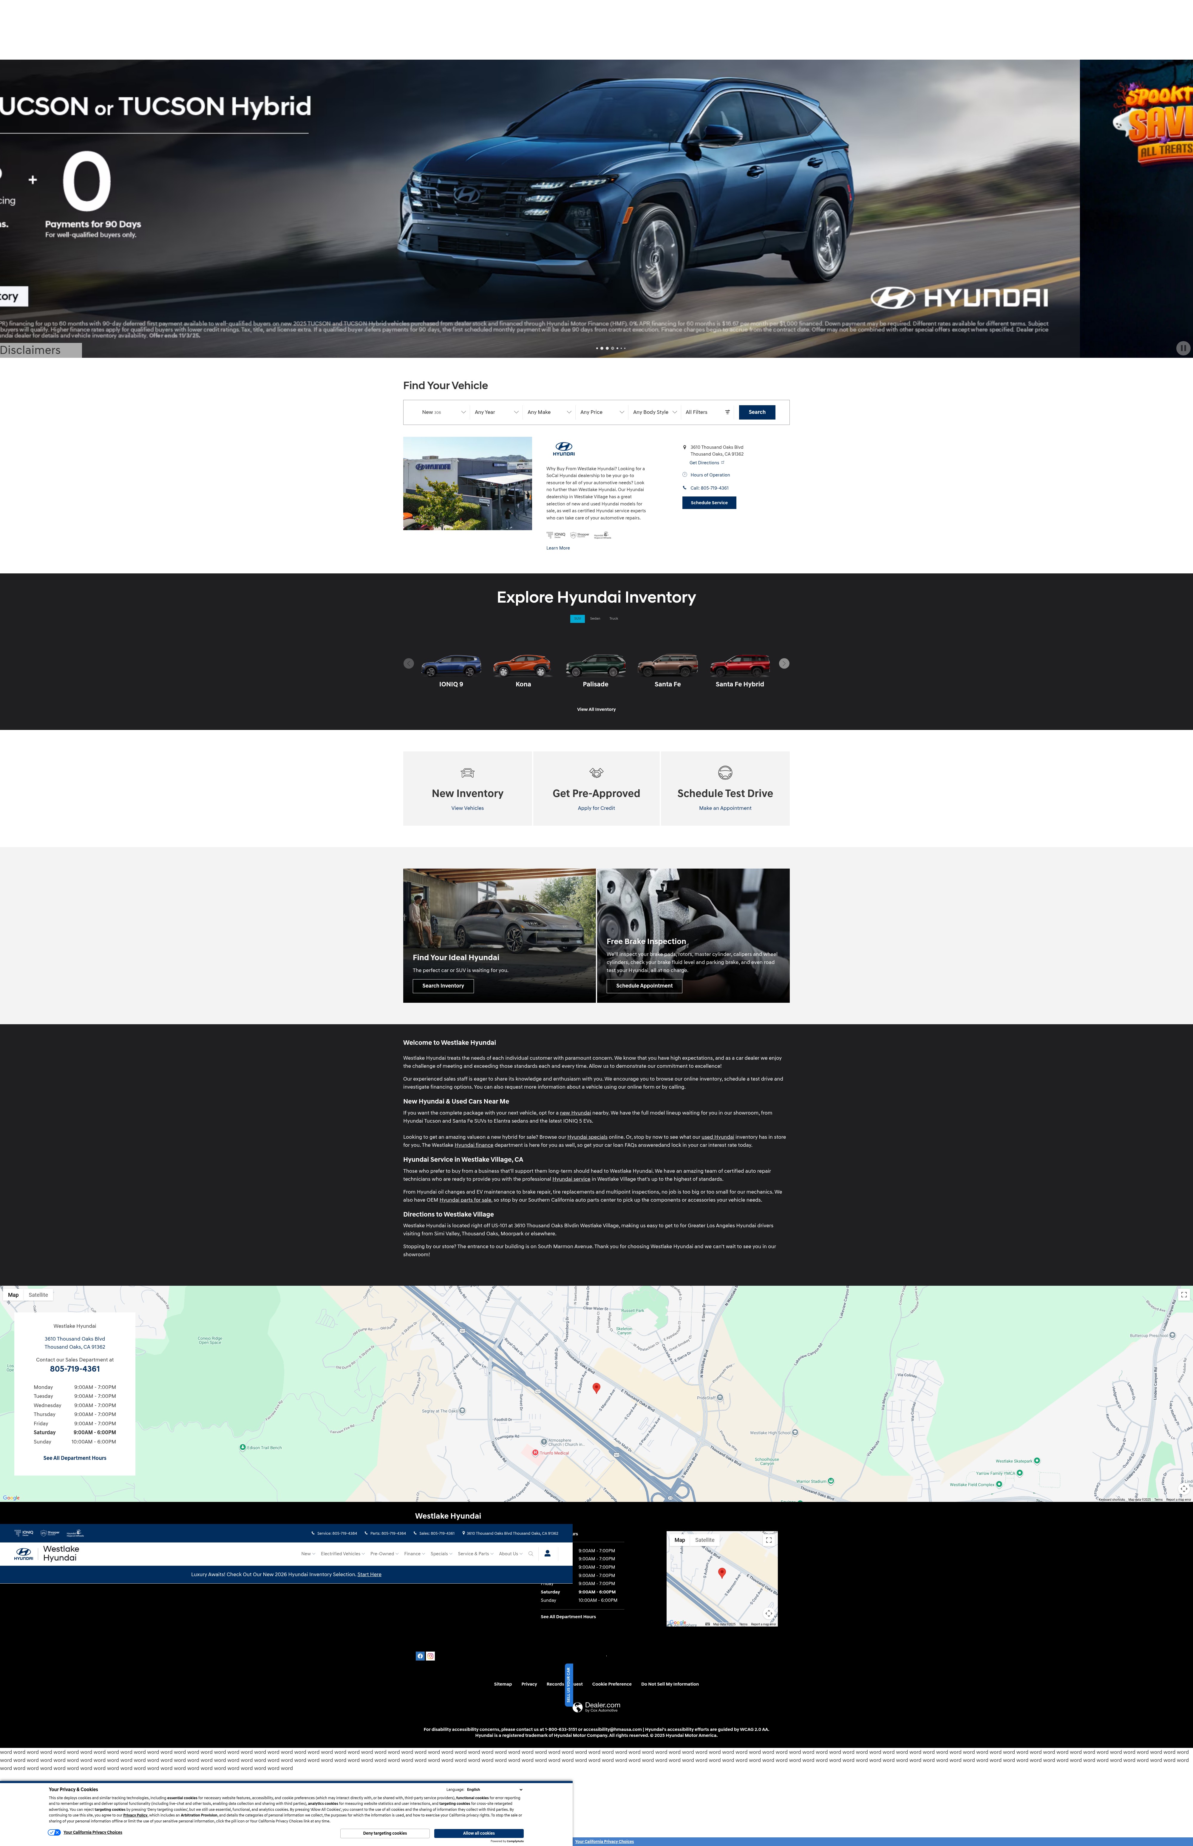The width and height of the screenshot is (1193, 1846).
Task: Open the dealership Facebook page icon
Action: point(420,1656)
